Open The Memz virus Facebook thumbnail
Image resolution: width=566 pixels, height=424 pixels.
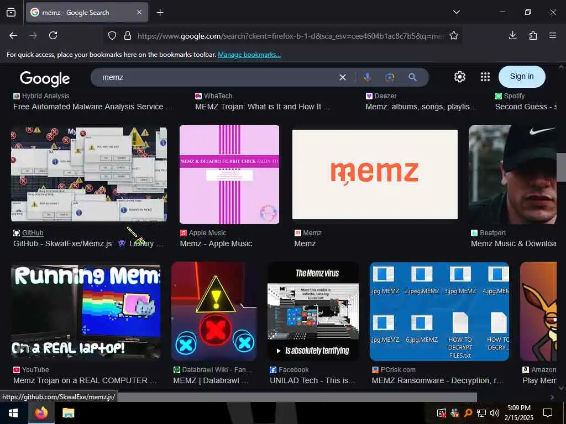click(x=313, y=311)
